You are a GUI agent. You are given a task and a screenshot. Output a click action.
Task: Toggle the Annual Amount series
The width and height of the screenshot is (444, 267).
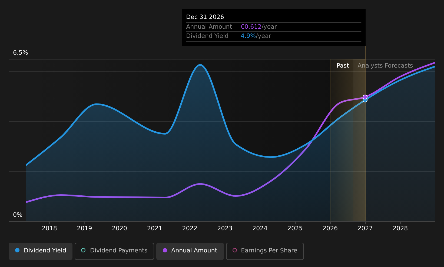pyautogui.click(x=190, y=251)
